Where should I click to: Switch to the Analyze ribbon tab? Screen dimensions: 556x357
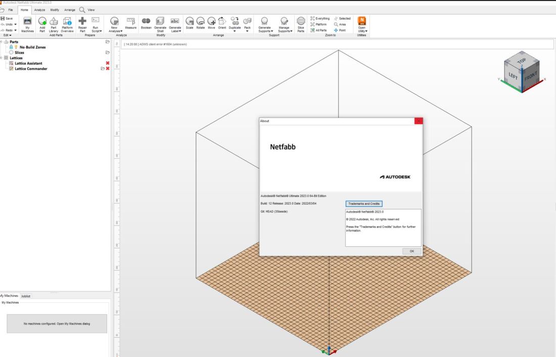pos(39,10)
